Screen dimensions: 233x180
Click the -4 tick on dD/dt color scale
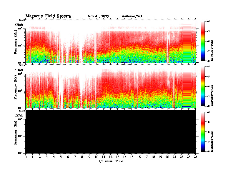coord(209,67)
